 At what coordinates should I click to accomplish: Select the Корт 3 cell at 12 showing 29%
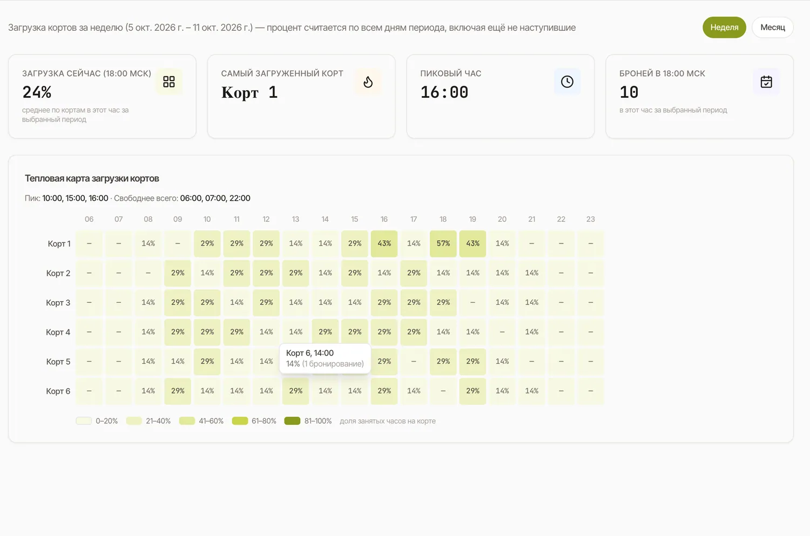(266, 303)
